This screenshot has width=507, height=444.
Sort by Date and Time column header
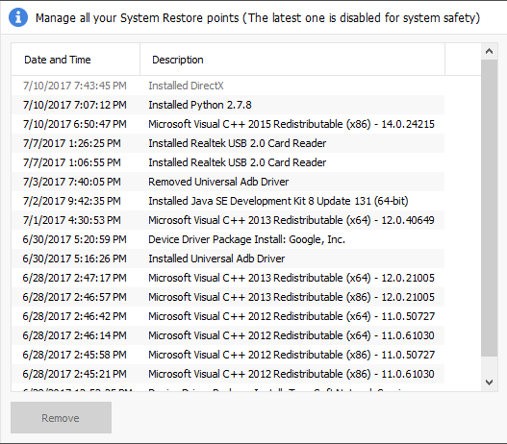coord(75,60)
